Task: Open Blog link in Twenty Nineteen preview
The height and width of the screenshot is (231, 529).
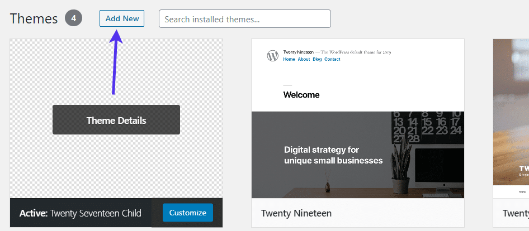Action: click(x=317, y=59)
